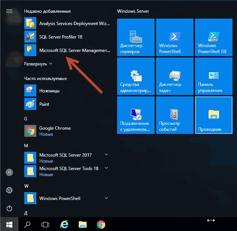Expand the recently added list with Развернуть

[x=38, y=64]
